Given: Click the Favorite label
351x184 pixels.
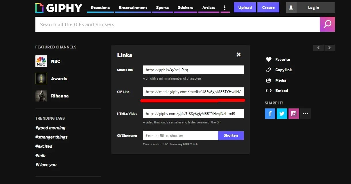Looking at the screenshot, I should coord(282,59).
